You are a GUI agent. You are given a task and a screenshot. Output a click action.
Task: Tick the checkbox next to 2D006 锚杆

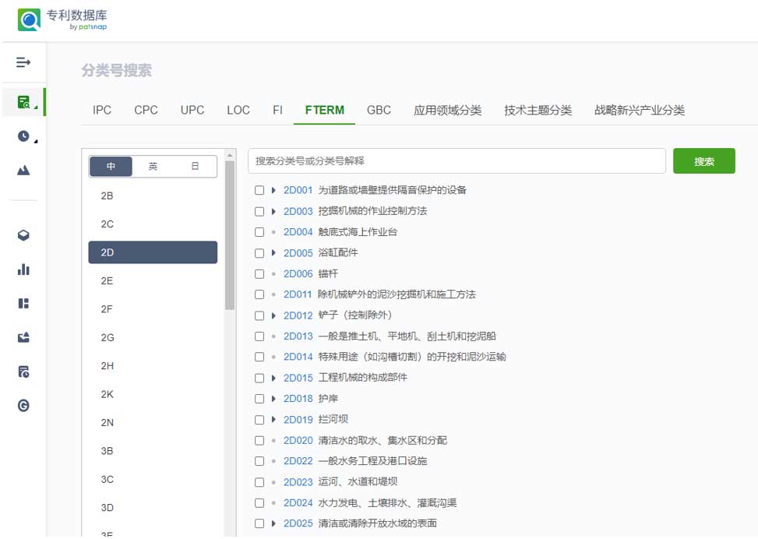pos(259,273)
